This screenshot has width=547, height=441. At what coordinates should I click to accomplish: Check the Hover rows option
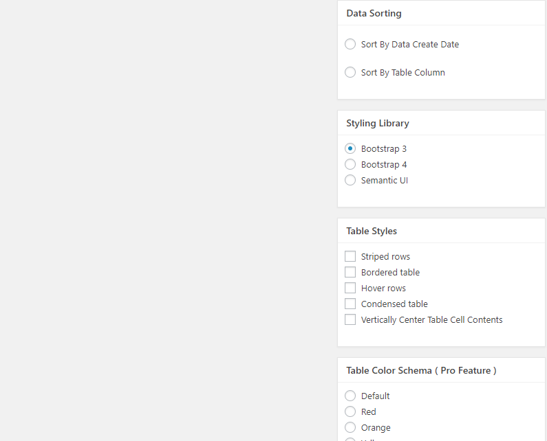click(350, 289)
